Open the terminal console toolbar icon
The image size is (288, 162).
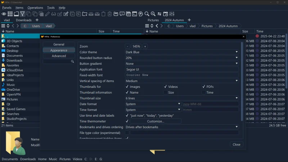coord(134,14)
